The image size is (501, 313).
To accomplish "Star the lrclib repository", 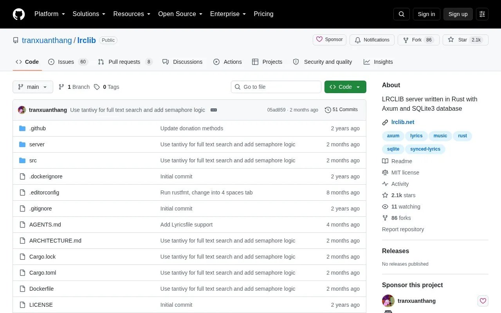I will pyautogui.click(x=465, y=40).
